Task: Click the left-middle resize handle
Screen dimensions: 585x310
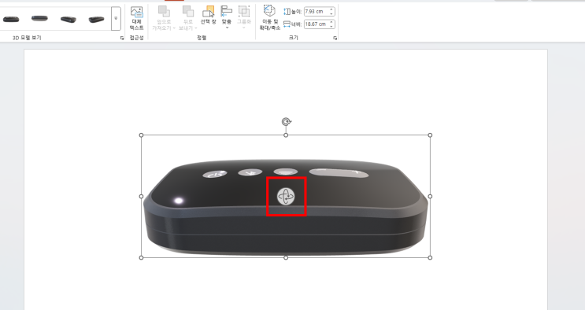Action: click(x=142, y=196)
